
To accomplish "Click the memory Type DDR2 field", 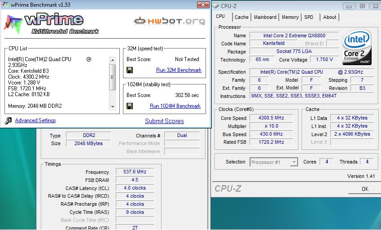I will [89, 135].
